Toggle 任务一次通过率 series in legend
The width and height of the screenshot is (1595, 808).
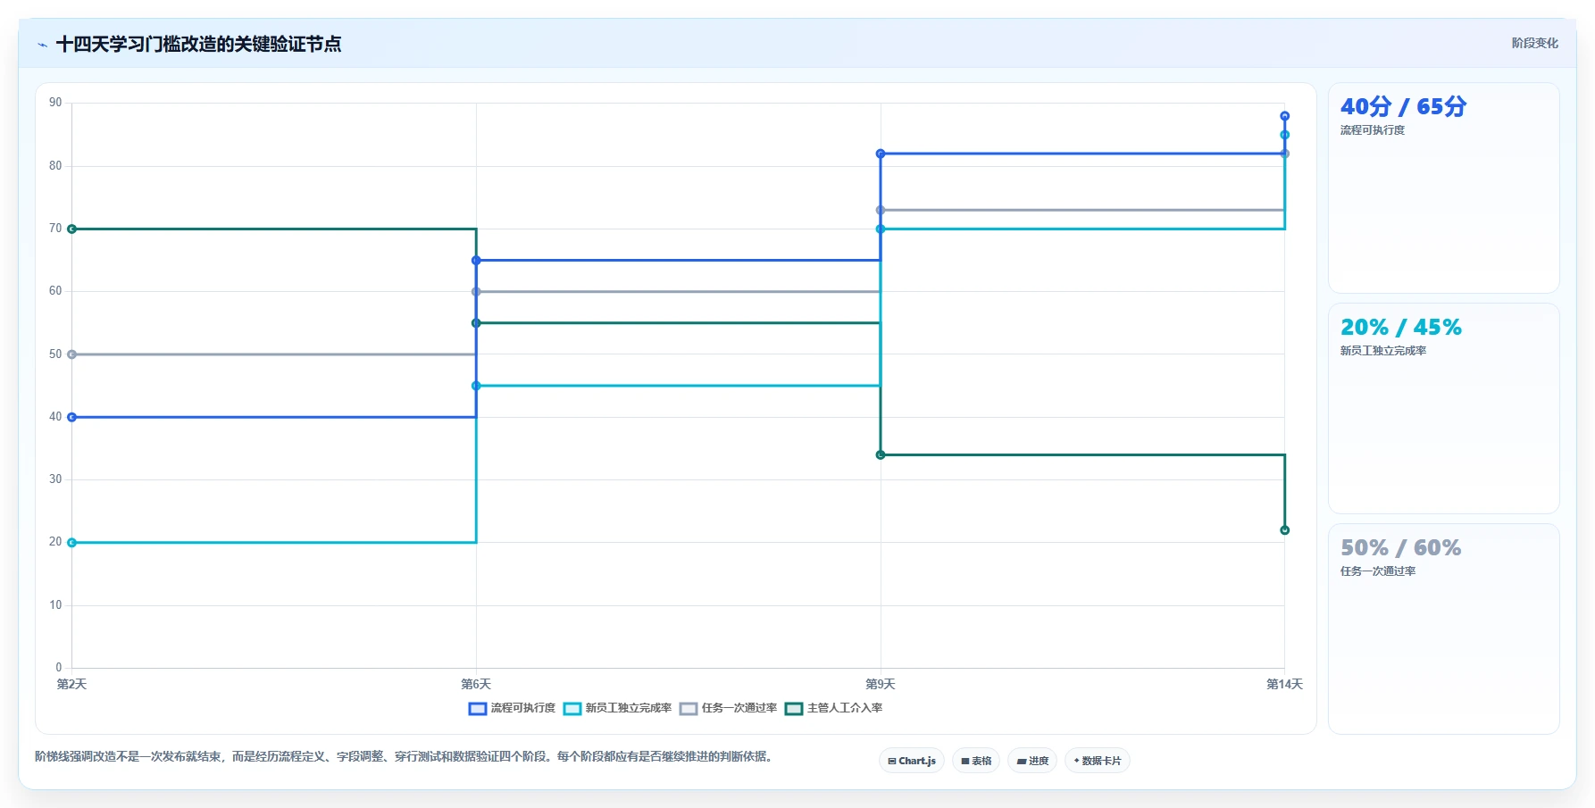(728, 708)
